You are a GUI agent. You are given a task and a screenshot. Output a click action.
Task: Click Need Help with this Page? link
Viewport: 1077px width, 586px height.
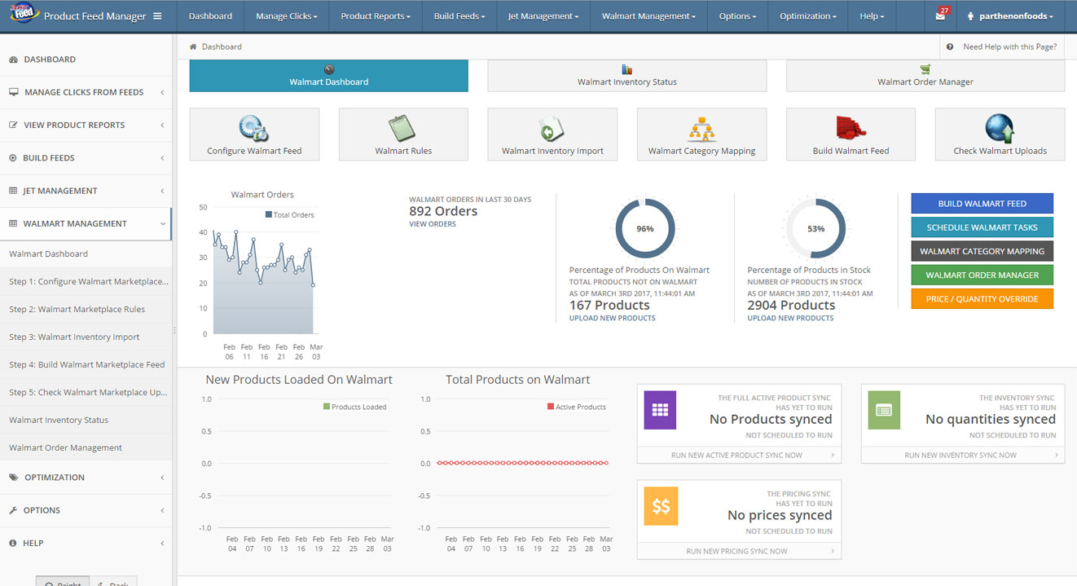click(1009, 47)
